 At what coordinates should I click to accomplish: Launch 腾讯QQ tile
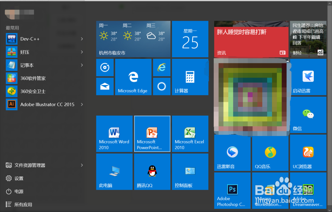(152, 172)
